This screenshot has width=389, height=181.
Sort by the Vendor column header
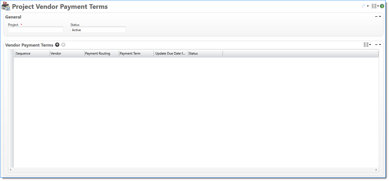click(x=67, y=53)
